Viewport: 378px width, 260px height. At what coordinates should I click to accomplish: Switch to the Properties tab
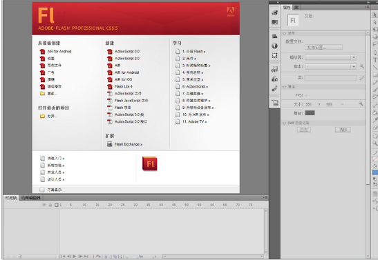tap(287, 8)
